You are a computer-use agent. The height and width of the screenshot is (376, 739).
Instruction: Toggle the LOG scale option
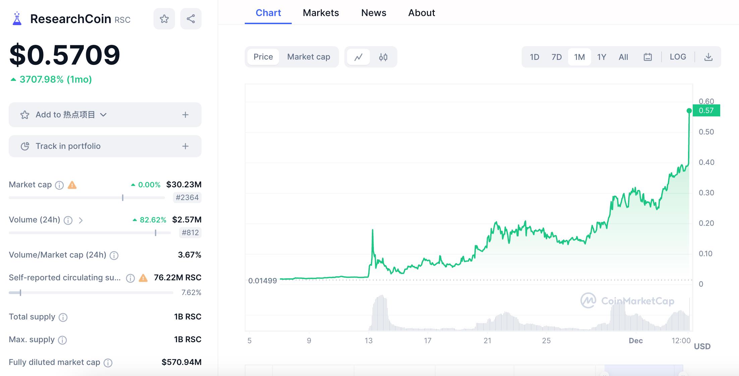pos(678,57)
